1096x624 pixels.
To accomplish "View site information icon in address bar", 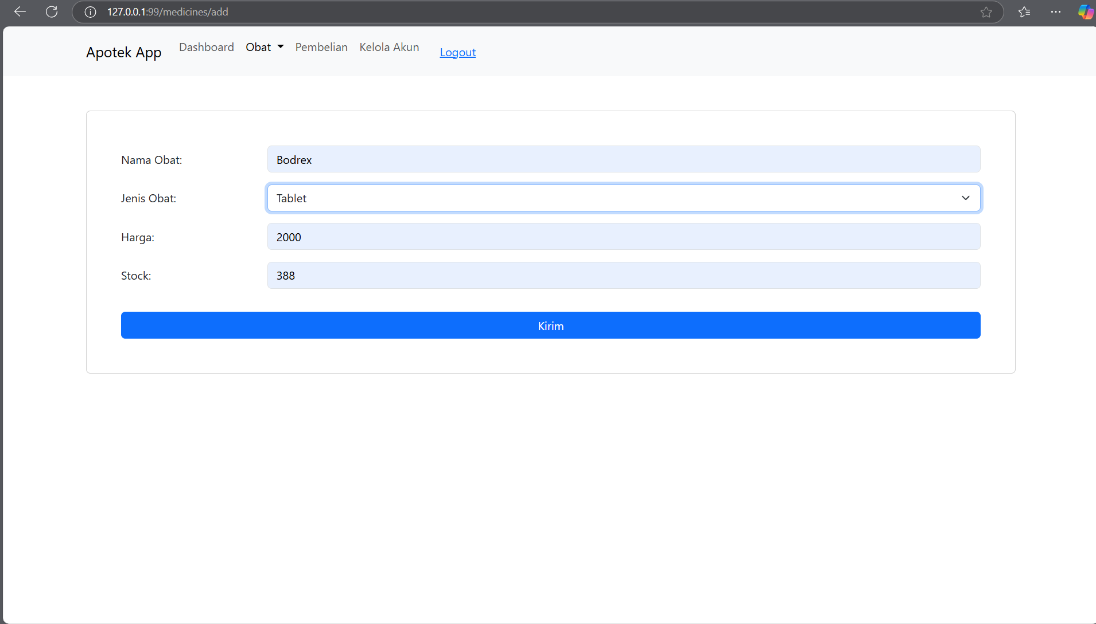I will [x=90, y=12].
